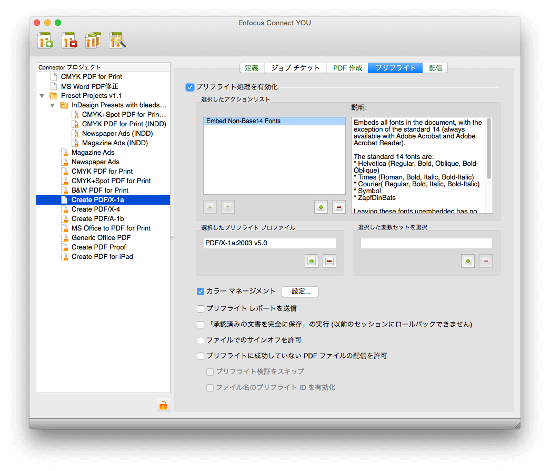Select the Create PDF/X-4 project
This screenshot has width=550, height=471.
(96, 209)
